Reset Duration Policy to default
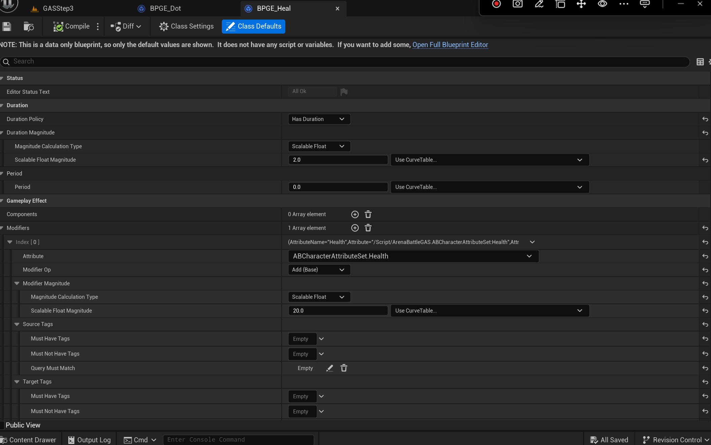711x445 pixels. (705, 119)
